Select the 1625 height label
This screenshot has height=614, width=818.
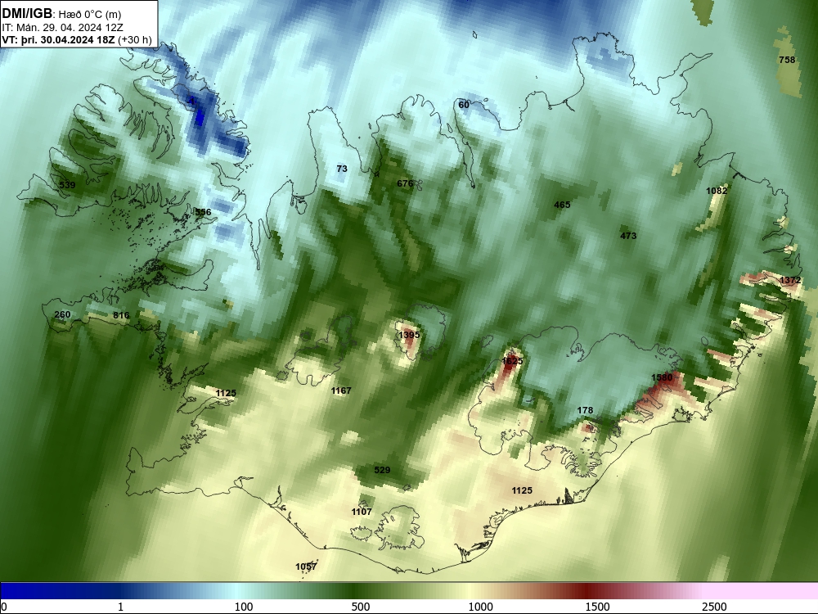pyautogui.click(x=512, y=361)
